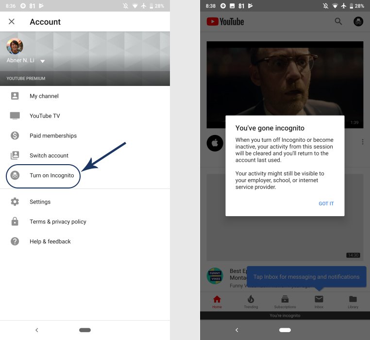Expand the account switcher arrow beside Abner N. Li
370x340 pixels.
click(x=42, y=61)
